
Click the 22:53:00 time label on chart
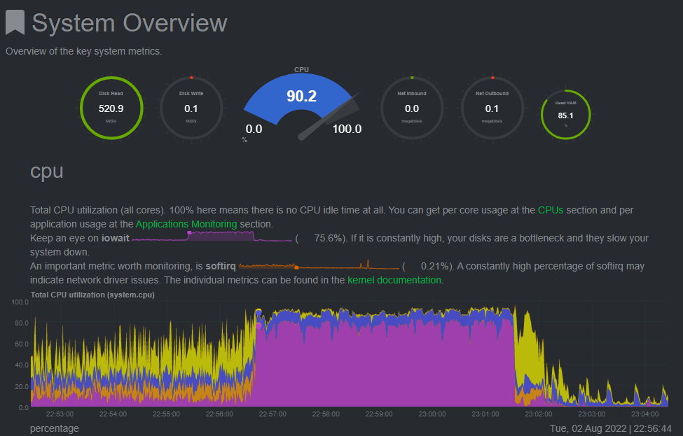[x=60, y=414]
